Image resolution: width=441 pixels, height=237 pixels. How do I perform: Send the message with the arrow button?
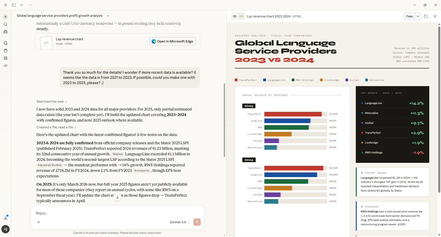197,222
